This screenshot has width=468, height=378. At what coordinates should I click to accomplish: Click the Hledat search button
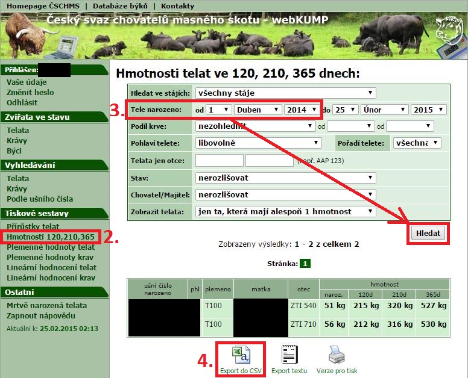pyautogui.click(x=428, y=233)
